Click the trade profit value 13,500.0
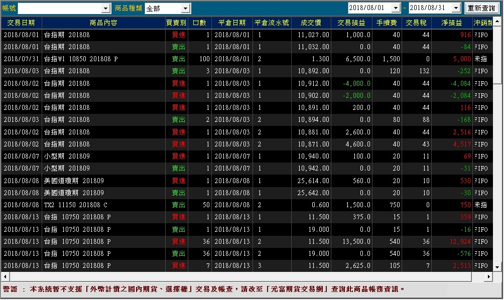 (x=356, y=241)
